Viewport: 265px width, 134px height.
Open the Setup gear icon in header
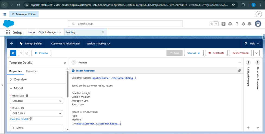click(243, 24)
